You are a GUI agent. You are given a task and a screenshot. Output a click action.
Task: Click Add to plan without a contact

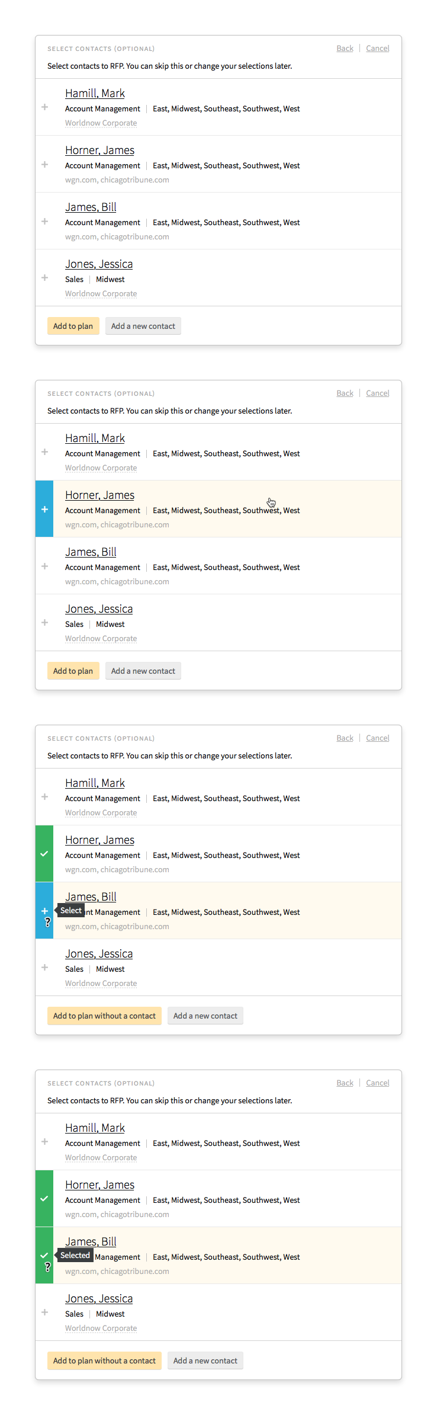pos(104,1016)
